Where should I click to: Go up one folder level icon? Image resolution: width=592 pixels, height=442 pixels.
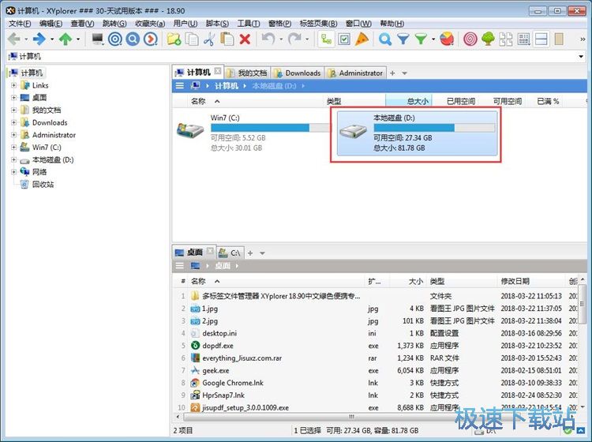click(66, 39)
